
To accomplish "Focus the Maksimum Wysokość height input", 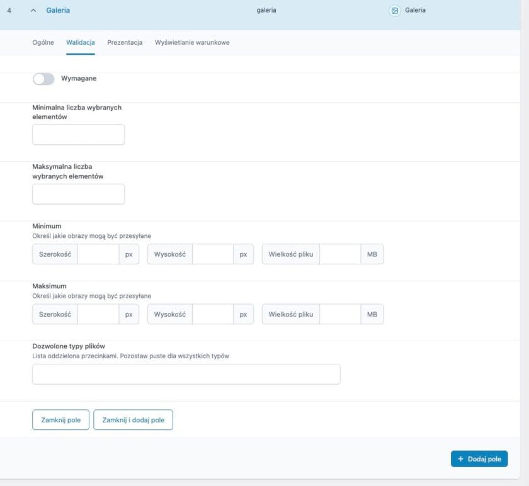I will tap(213, 314).
